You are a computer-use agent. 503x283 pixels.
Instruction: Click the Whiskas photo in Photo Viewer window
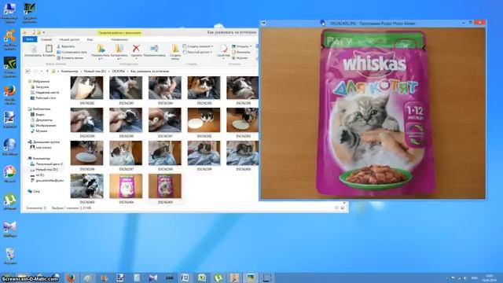pyautogui.click(x=373, y=113)
